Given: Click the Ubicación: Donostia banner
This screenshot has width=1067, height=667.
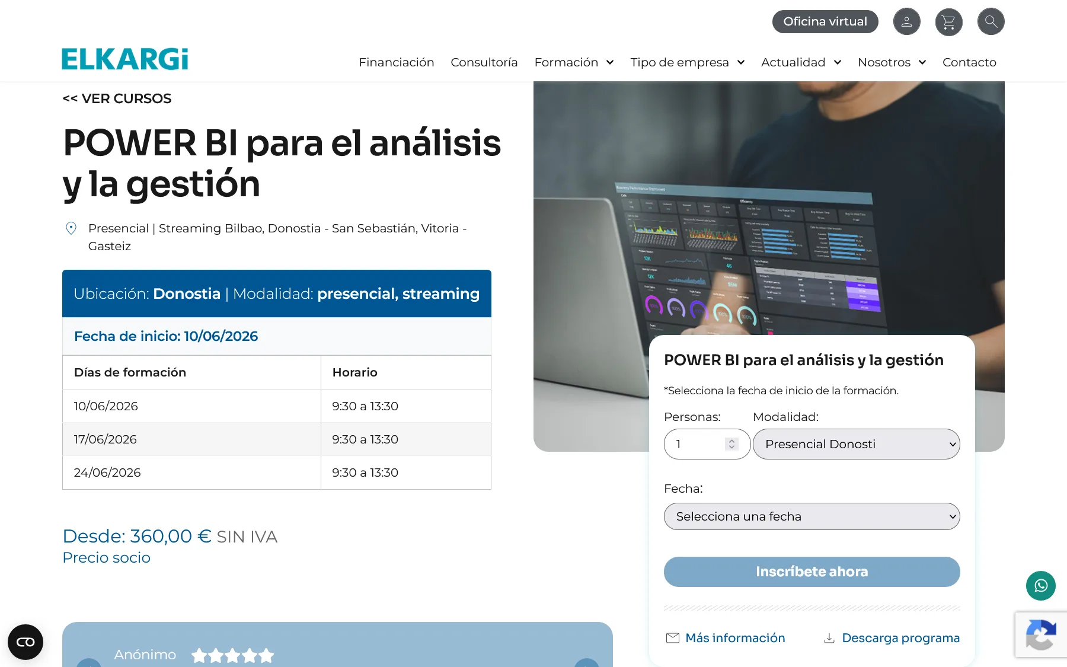Looking at the screenshot, I should point(277,293).
